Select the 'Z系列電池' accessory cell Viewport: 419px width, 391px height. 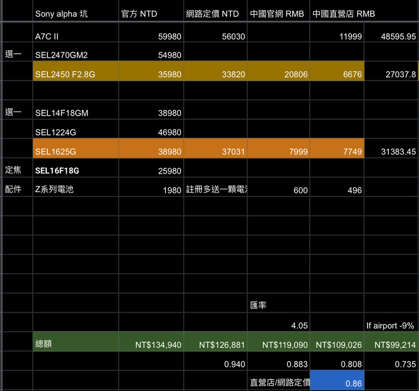[x=76, y=187]
